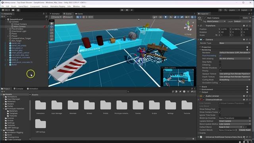Open Camera component help icon
254x143 pixels.
[x=244, y=40]
